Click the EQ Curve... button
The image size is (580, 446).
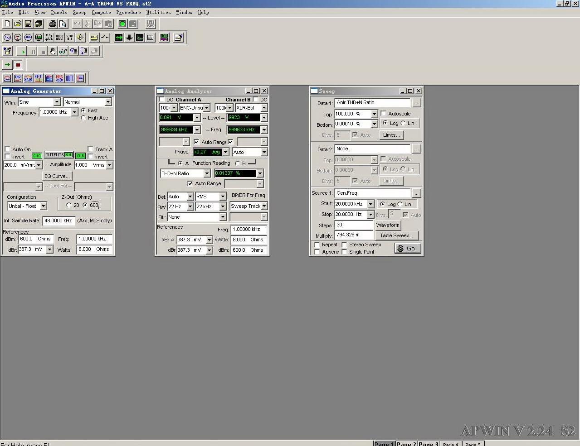pos(57,176)
